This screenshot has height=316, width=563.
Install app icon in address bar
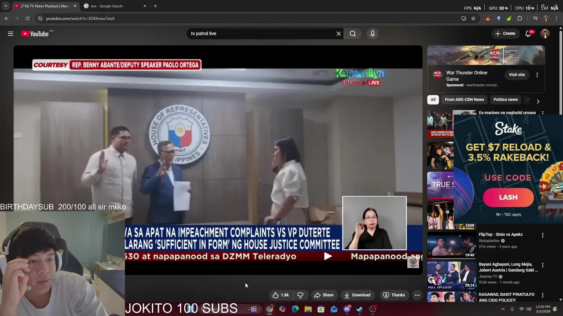(x=464, y=18)
